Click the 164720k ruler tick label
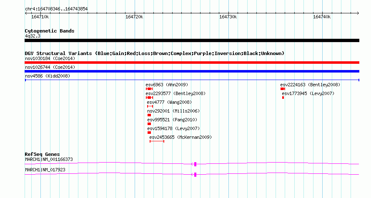 (x=134, y=17)
